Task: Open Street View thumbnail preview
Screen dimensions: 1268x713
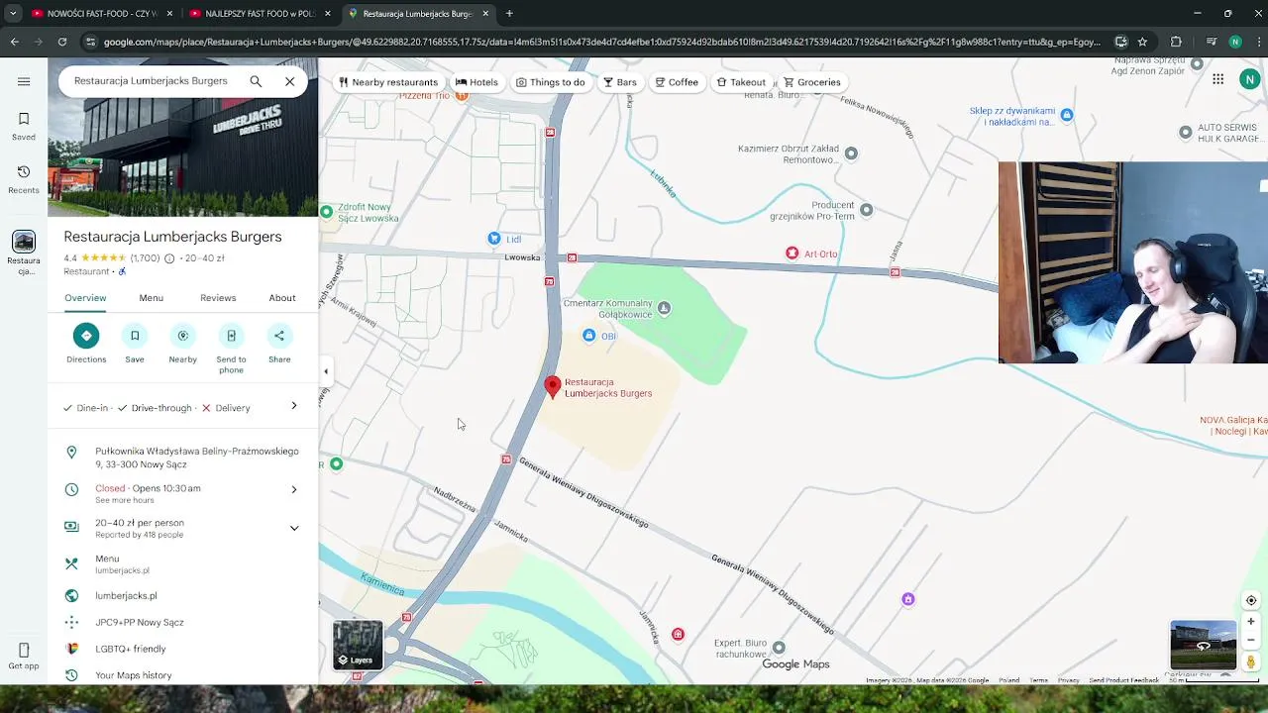Action: tap(1204, 646)
